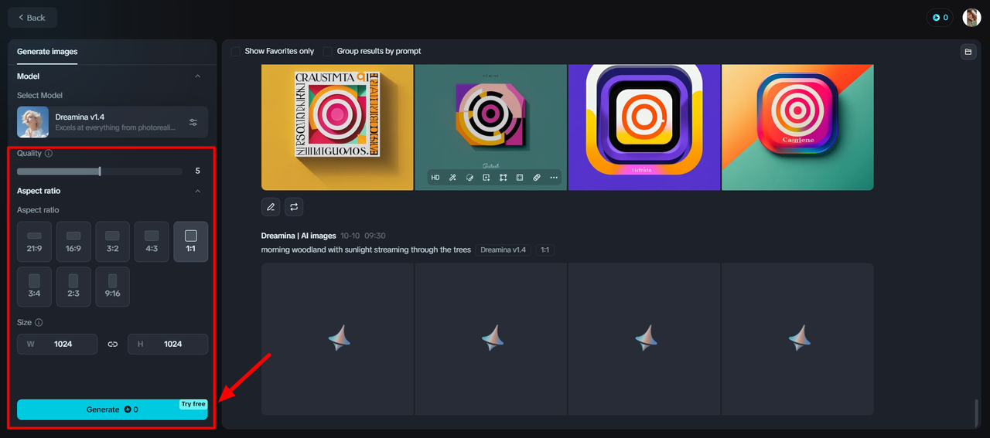Click the Size info icon

coord(39,322)
